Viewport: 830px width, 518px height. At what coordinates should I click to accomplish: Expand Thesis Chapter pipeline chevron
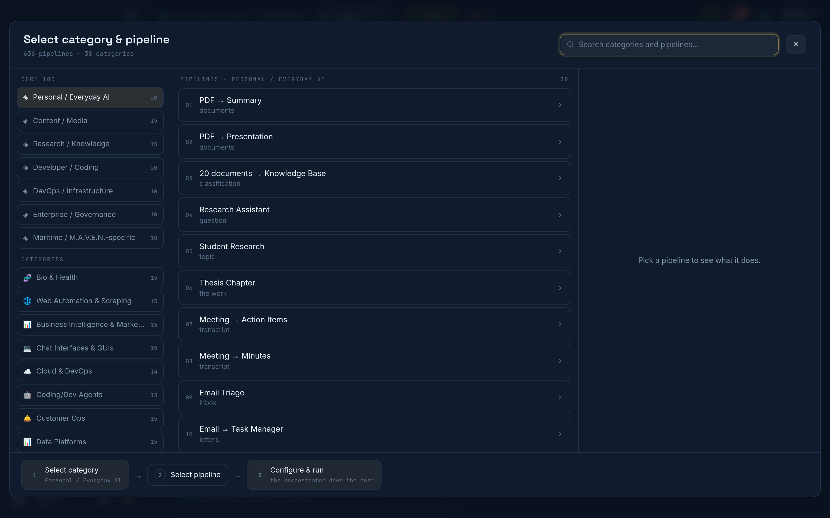click(x=560, y=288)
